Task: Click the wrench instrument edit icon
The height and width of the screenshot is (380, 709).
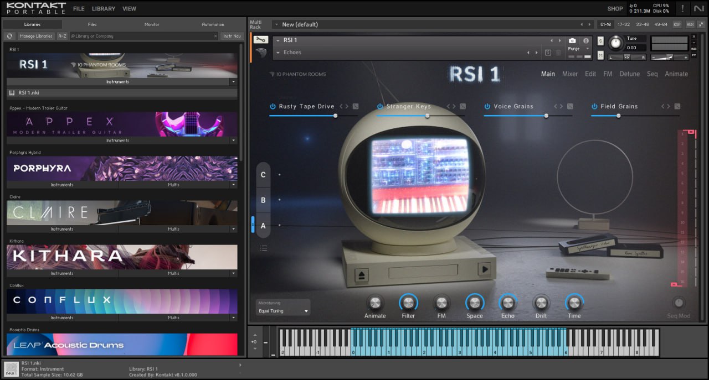Action: [260, 40]
